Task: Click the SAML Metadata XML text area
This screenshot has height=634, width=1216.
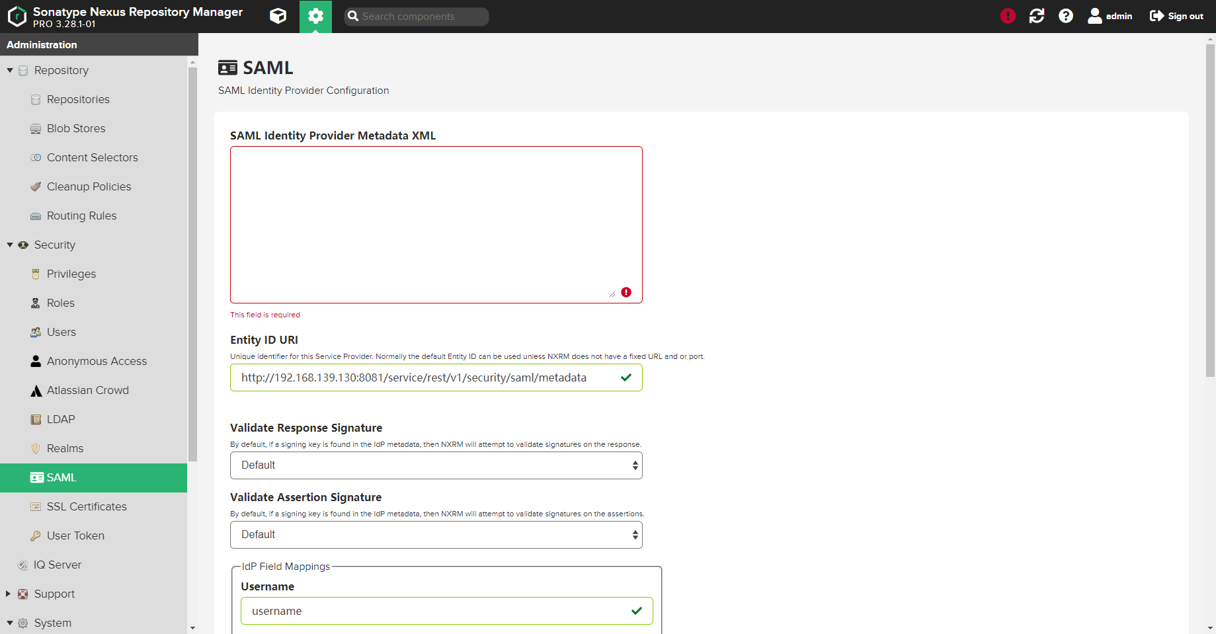Action: 436,225
